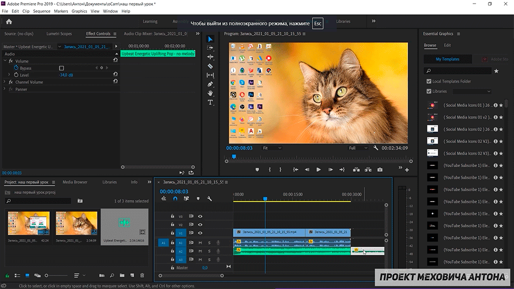Select the Ripple Edit tool
This screenshot has width=514, height=289.
click(210, 57)
